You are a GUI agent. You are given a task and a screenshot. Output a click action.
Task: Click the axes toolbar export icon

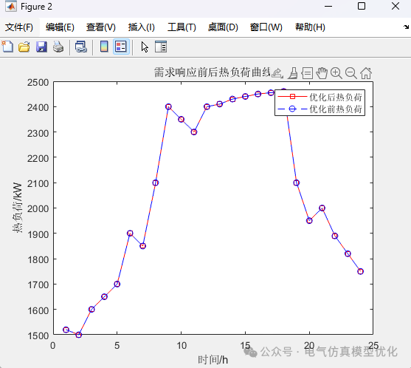(277, 73)
